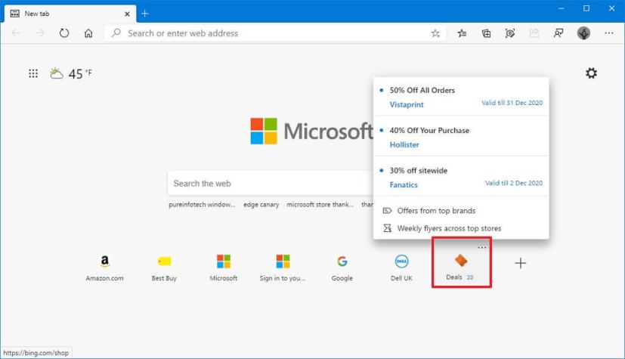Add a new quick link with plus
Viewport: 625px width, 359px height.
pyautogui.click(x=520, y=263)
